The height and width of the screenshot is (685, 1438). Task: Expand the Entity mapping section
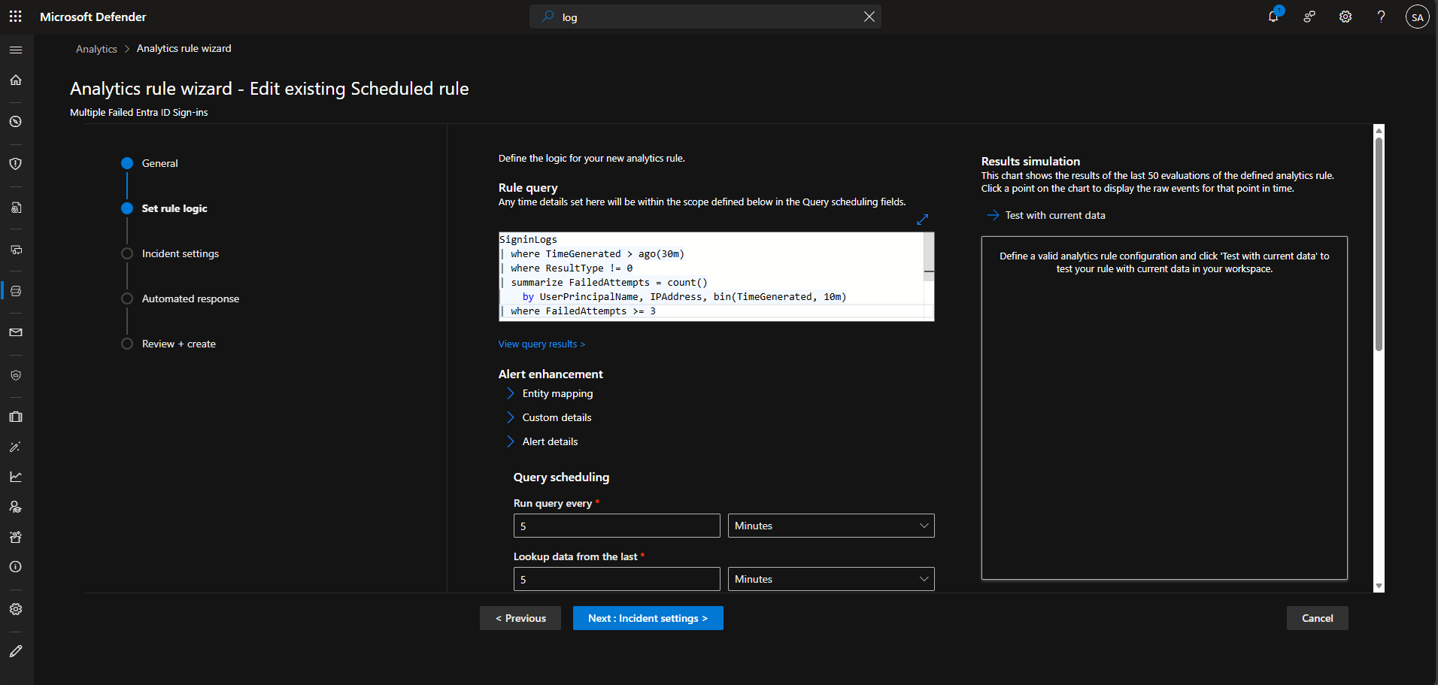[557, 393]
